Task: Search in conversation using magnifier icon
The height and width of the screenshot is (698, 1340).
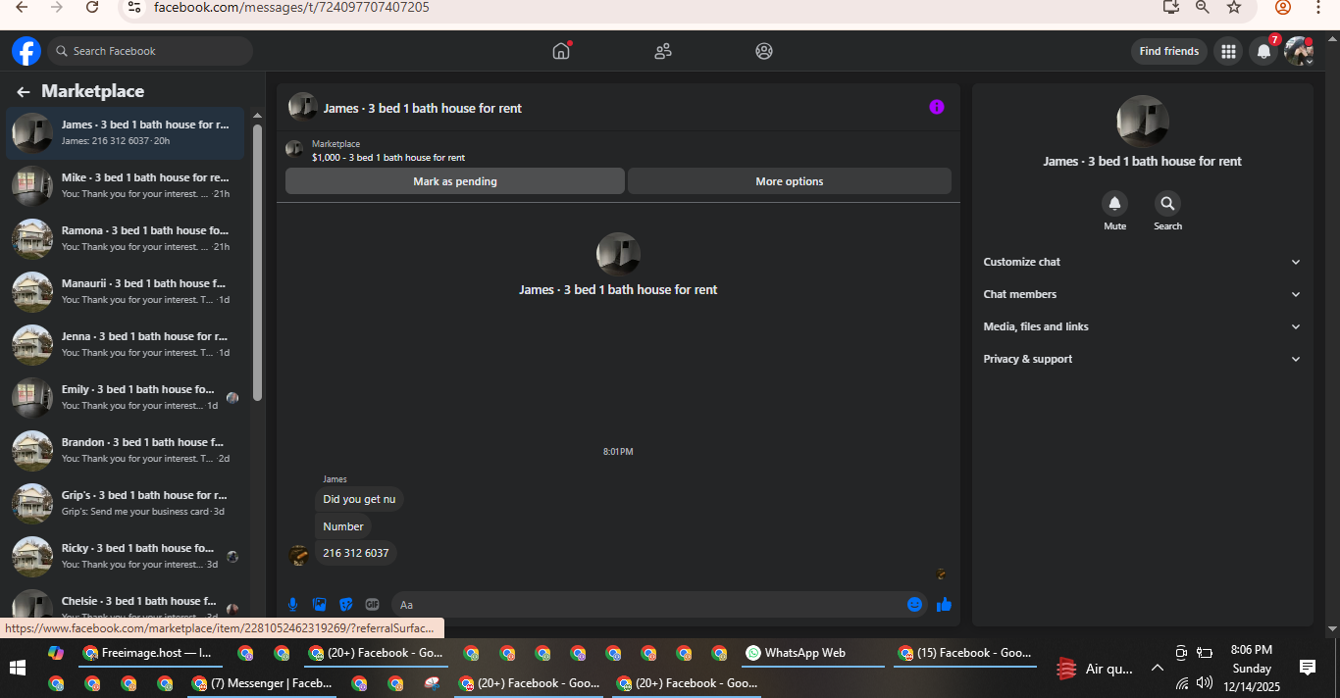Action: click(1167, 204)
